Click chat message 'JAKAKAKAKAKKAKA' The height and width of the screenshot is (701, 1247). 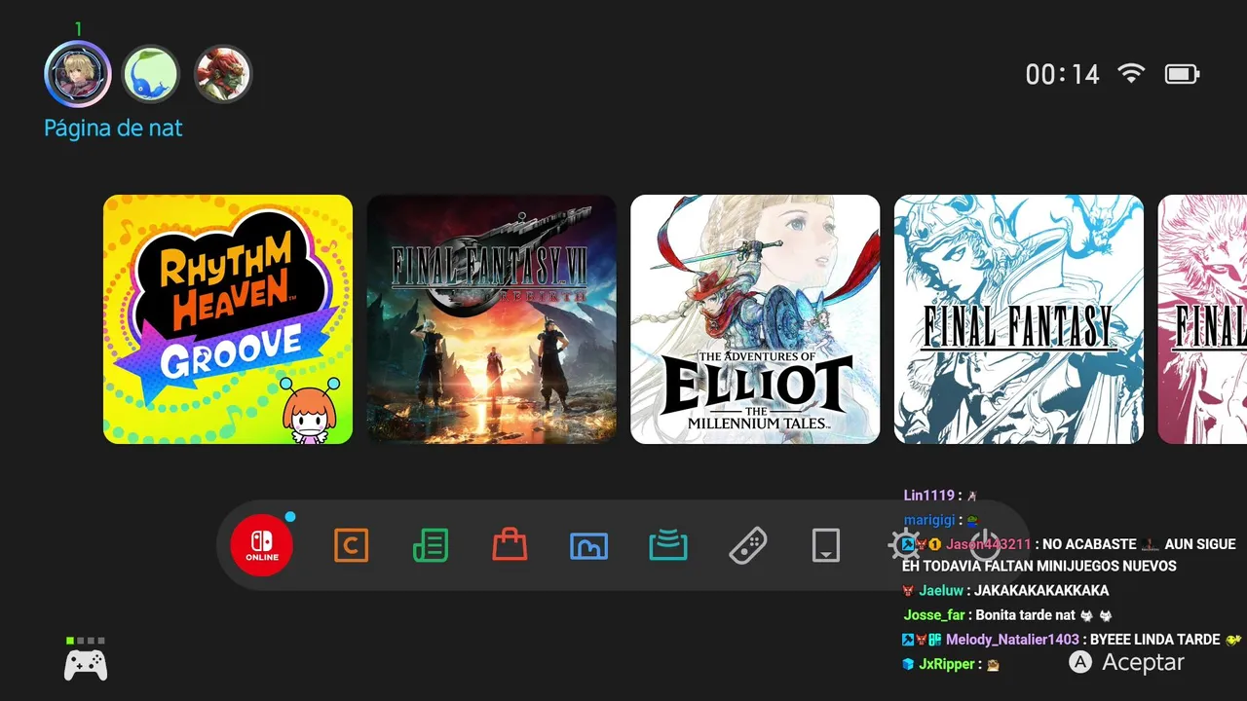pyautogui.click(x=1041, y=590)
